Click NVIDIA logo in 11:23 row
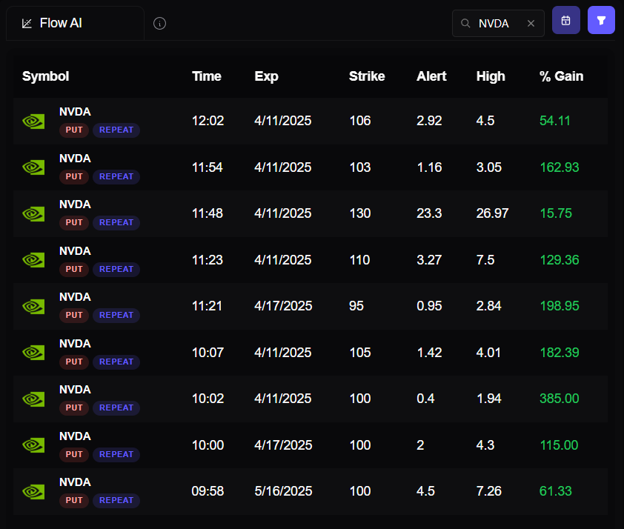624x529 pixels. 33,260
